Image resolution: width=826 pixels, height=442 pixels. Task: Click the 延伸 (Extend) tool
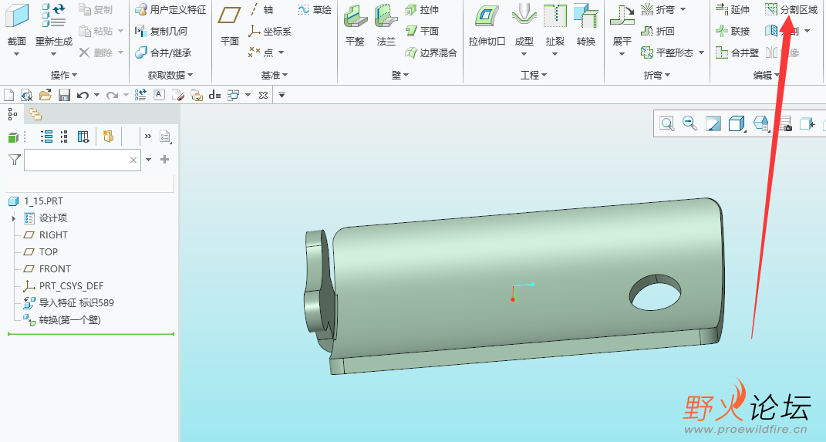pos(733,9)
